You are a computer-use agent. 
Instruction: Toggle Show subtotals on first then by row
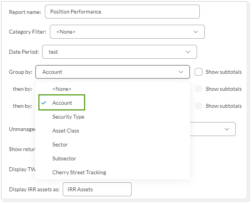(199, 89)
